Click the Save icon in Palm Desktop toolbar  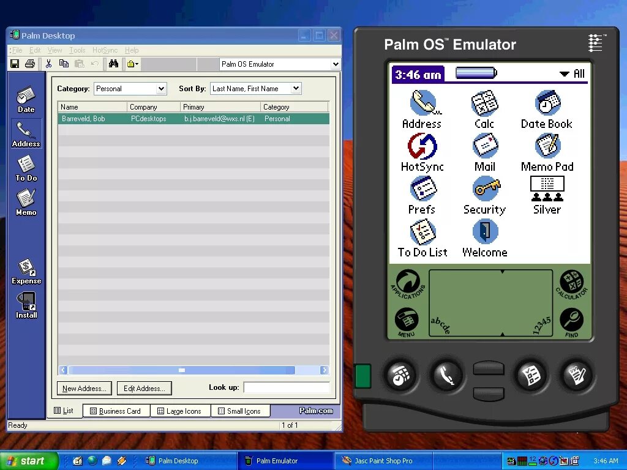pos(15,64)
